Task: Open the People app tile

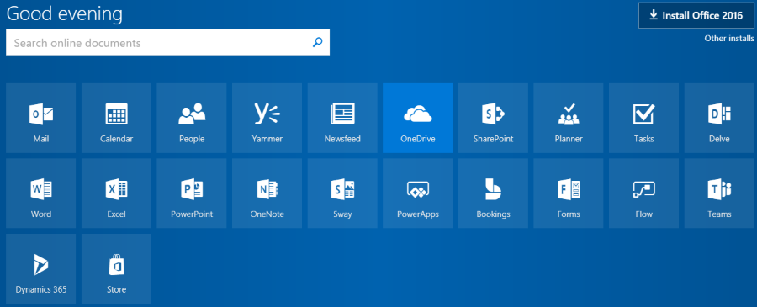Action: coord(192,118)
